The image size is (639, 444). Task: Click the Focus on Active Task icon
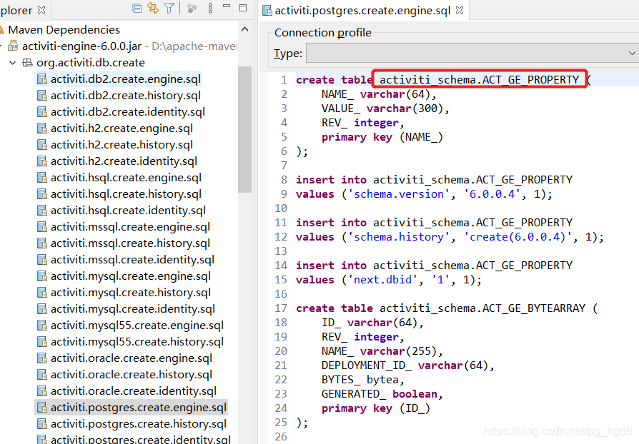click(x=192, y=6)
